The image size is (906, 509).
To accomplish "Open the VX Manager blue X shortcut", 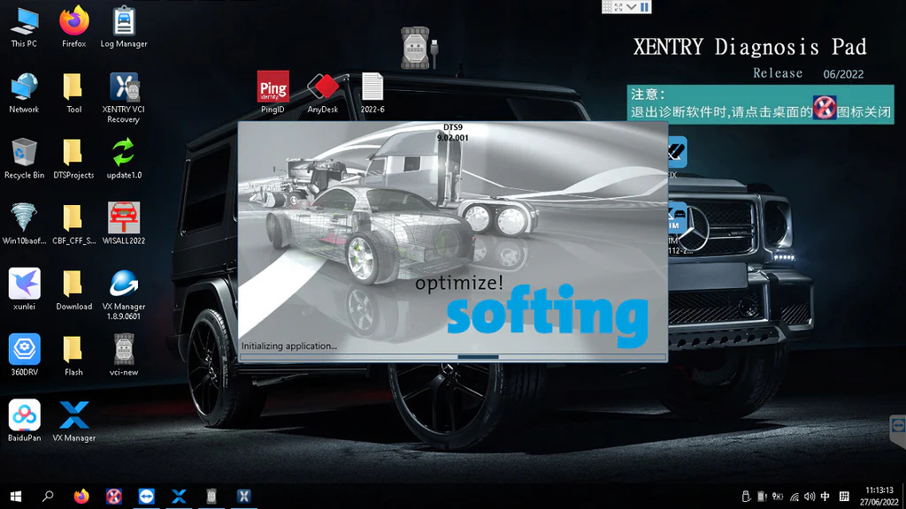I will point(74,422).
